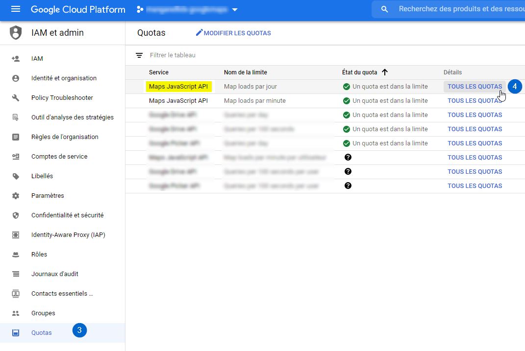This screenshot has width=525, height=351.
Task: Click the Quotas page title
Action: pos(151,33)
